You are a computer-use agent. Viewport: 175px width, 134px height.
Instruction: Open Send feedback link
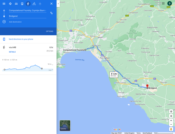coord(147,133)
